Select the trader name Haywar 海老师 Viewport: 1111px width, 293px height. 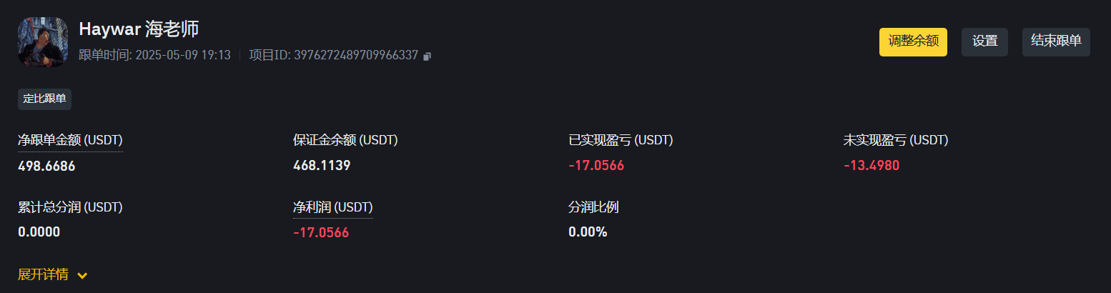click(139, 29)
